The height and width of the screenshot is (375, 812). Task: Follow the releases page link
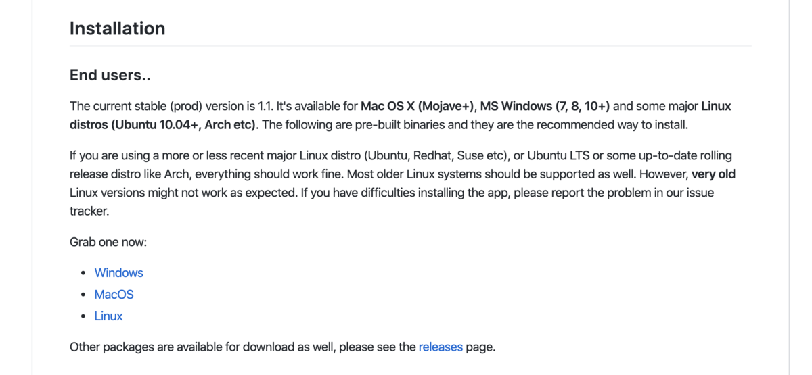coord(441,347)
